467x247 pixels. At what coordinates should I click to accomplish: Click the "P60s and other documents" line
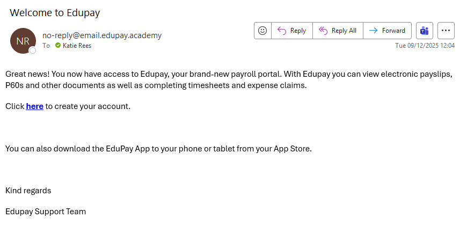pyautogui.click(x=156, y=85)
